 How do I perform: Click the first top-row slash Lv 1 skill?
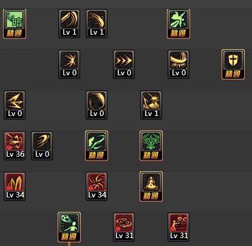point(69,24)
